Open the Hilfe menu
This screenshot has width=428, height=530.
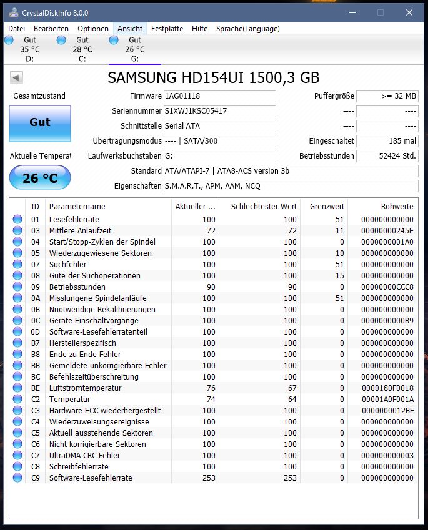coord(199,29)
